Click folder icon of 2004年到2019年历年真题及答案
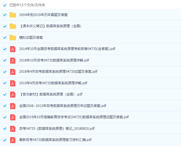181x148 pixels. pyautogui.click(x=13, y=15)
